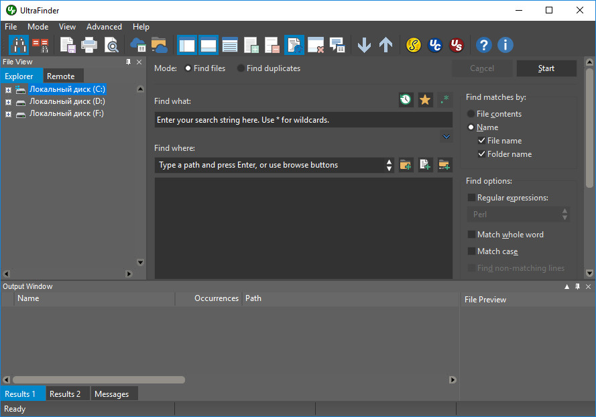The image size is (596, 417).
Task: Open the Find where path dropdown arrows
Action: [389, 165]
